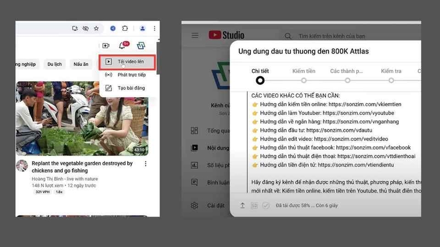Screen dimensions: 440x247
Task: Click the "1.8x" badge under the video
Action: (59, 192)
